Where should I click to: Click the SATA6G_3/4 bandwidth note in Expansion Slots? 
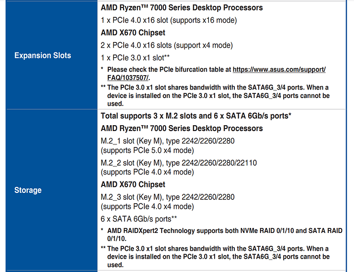218,95
